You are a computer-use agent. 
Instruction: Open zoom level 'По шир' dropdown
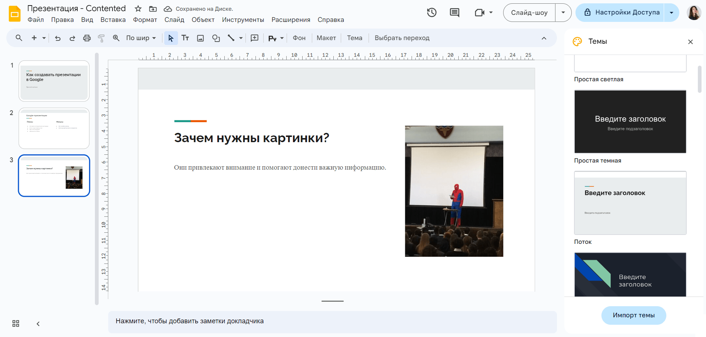pos(141,38)
